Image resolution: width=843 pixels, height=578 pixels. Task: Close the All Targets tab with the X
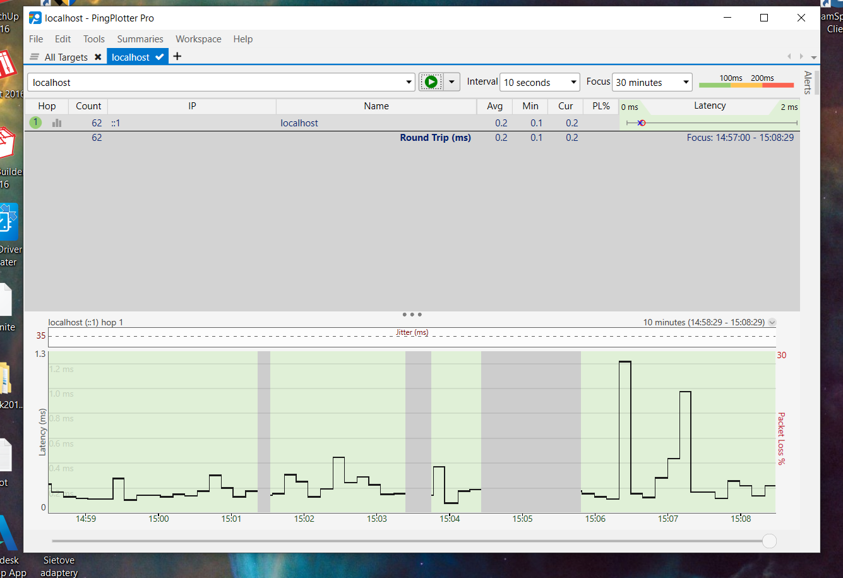click(x=98, y=57)
